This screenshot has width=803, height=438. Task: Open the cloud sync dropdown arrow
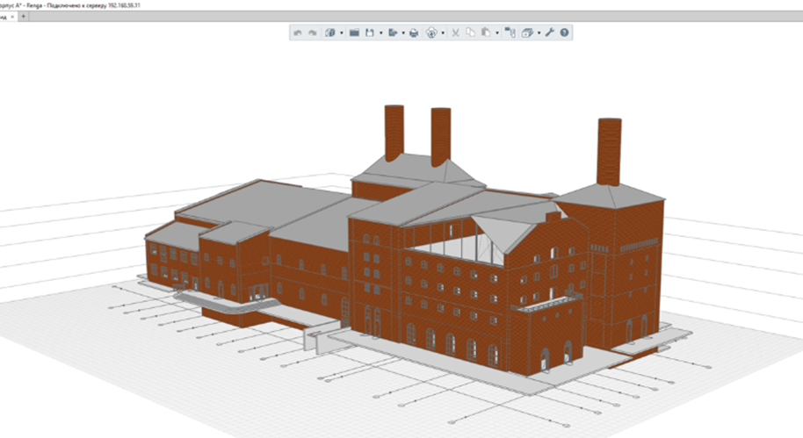click(x=443, y=33)
